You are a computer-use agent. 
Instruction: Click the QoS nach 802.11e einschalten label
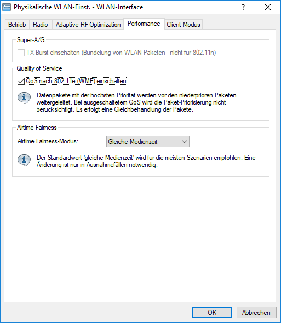76,81
